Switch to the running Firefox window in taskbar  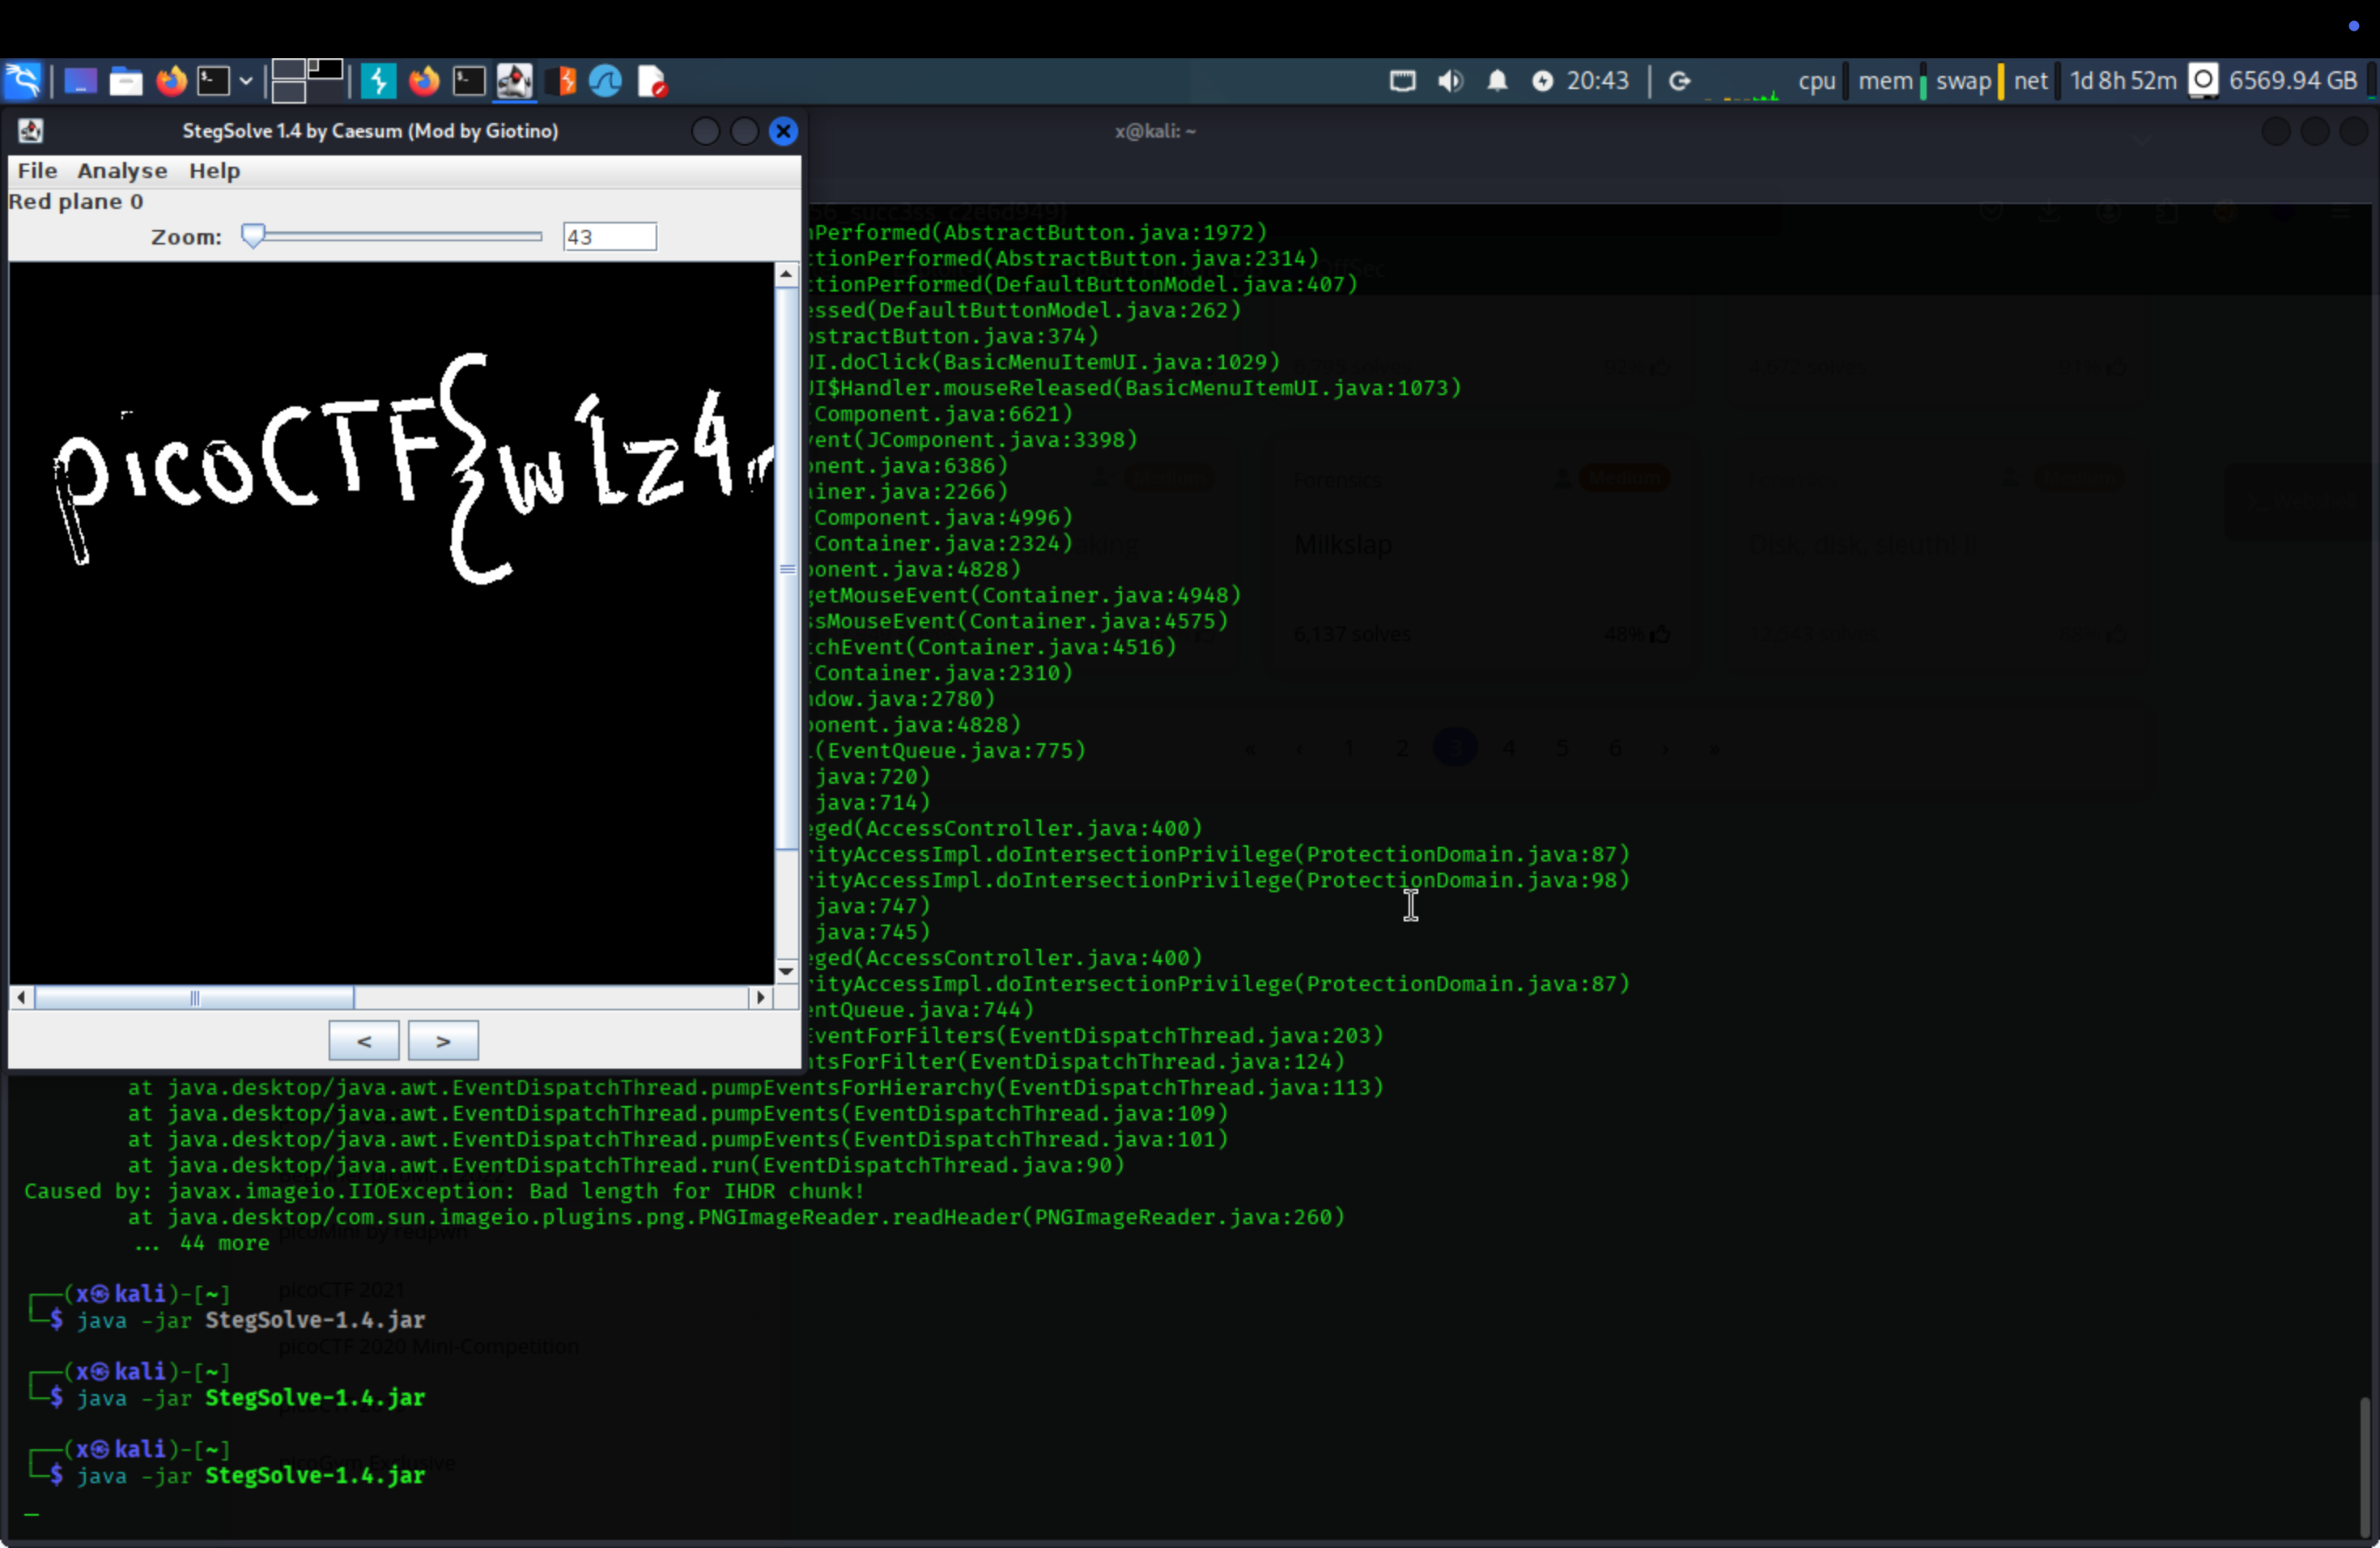[424, 81]
